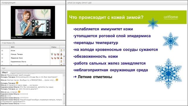The image size is (188, 106).
Task: Click the middle status icon for Козырь Тамара
Action: [x=55, y=54]
